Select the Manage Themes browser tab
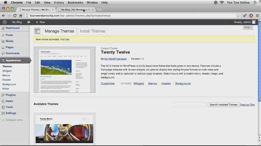Screen dimensions: 261x146 [36, 10]
